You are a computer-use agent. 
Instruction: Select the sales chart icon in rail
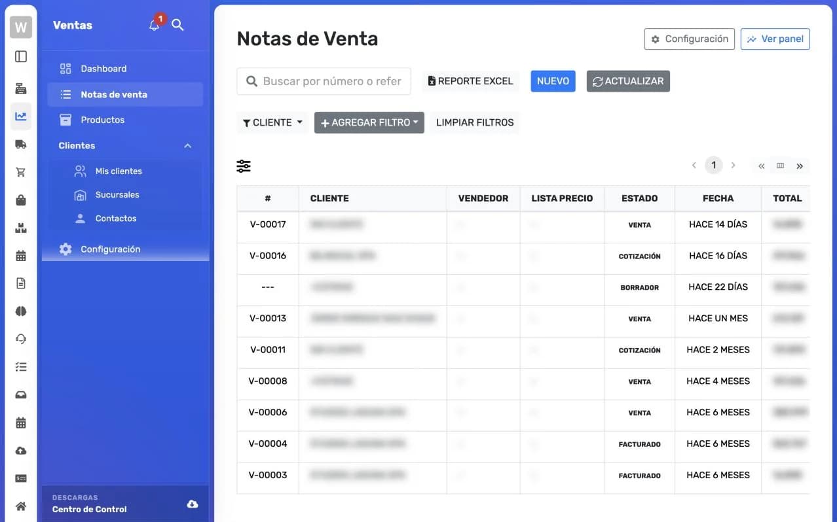click(21, 116)
